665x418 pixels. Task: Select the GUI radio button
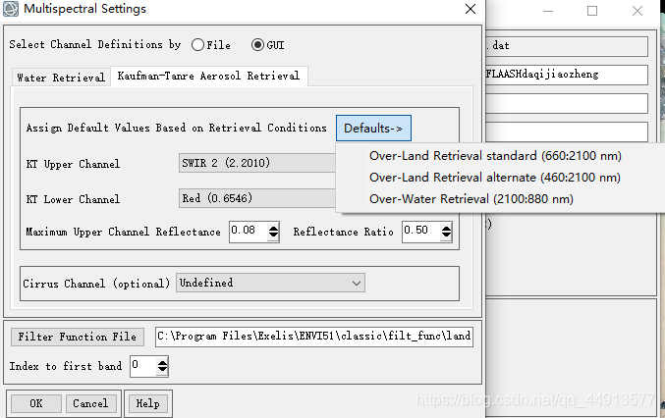click(257, 45)
